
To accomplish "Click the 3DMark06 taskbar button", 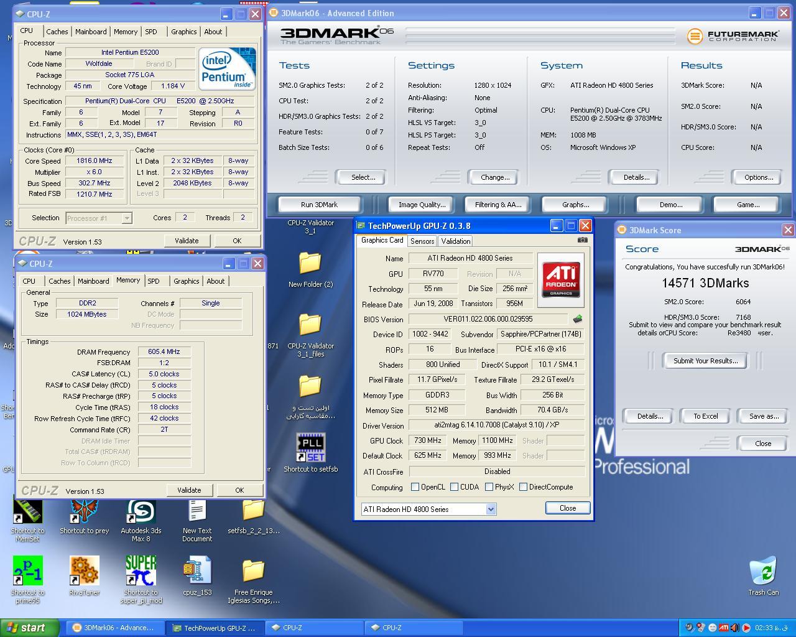I will tap(115, 628).
